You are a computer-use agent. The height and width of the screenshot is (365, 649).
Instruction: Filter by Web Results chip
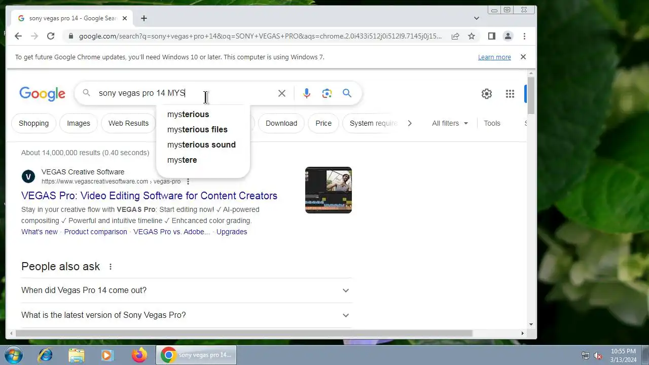(128, 123)
